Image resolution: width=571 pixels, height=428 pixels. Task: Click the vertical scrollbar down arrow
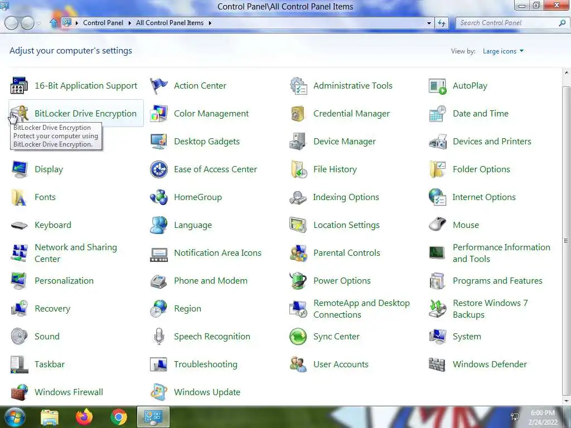click(x=567, y=401)
